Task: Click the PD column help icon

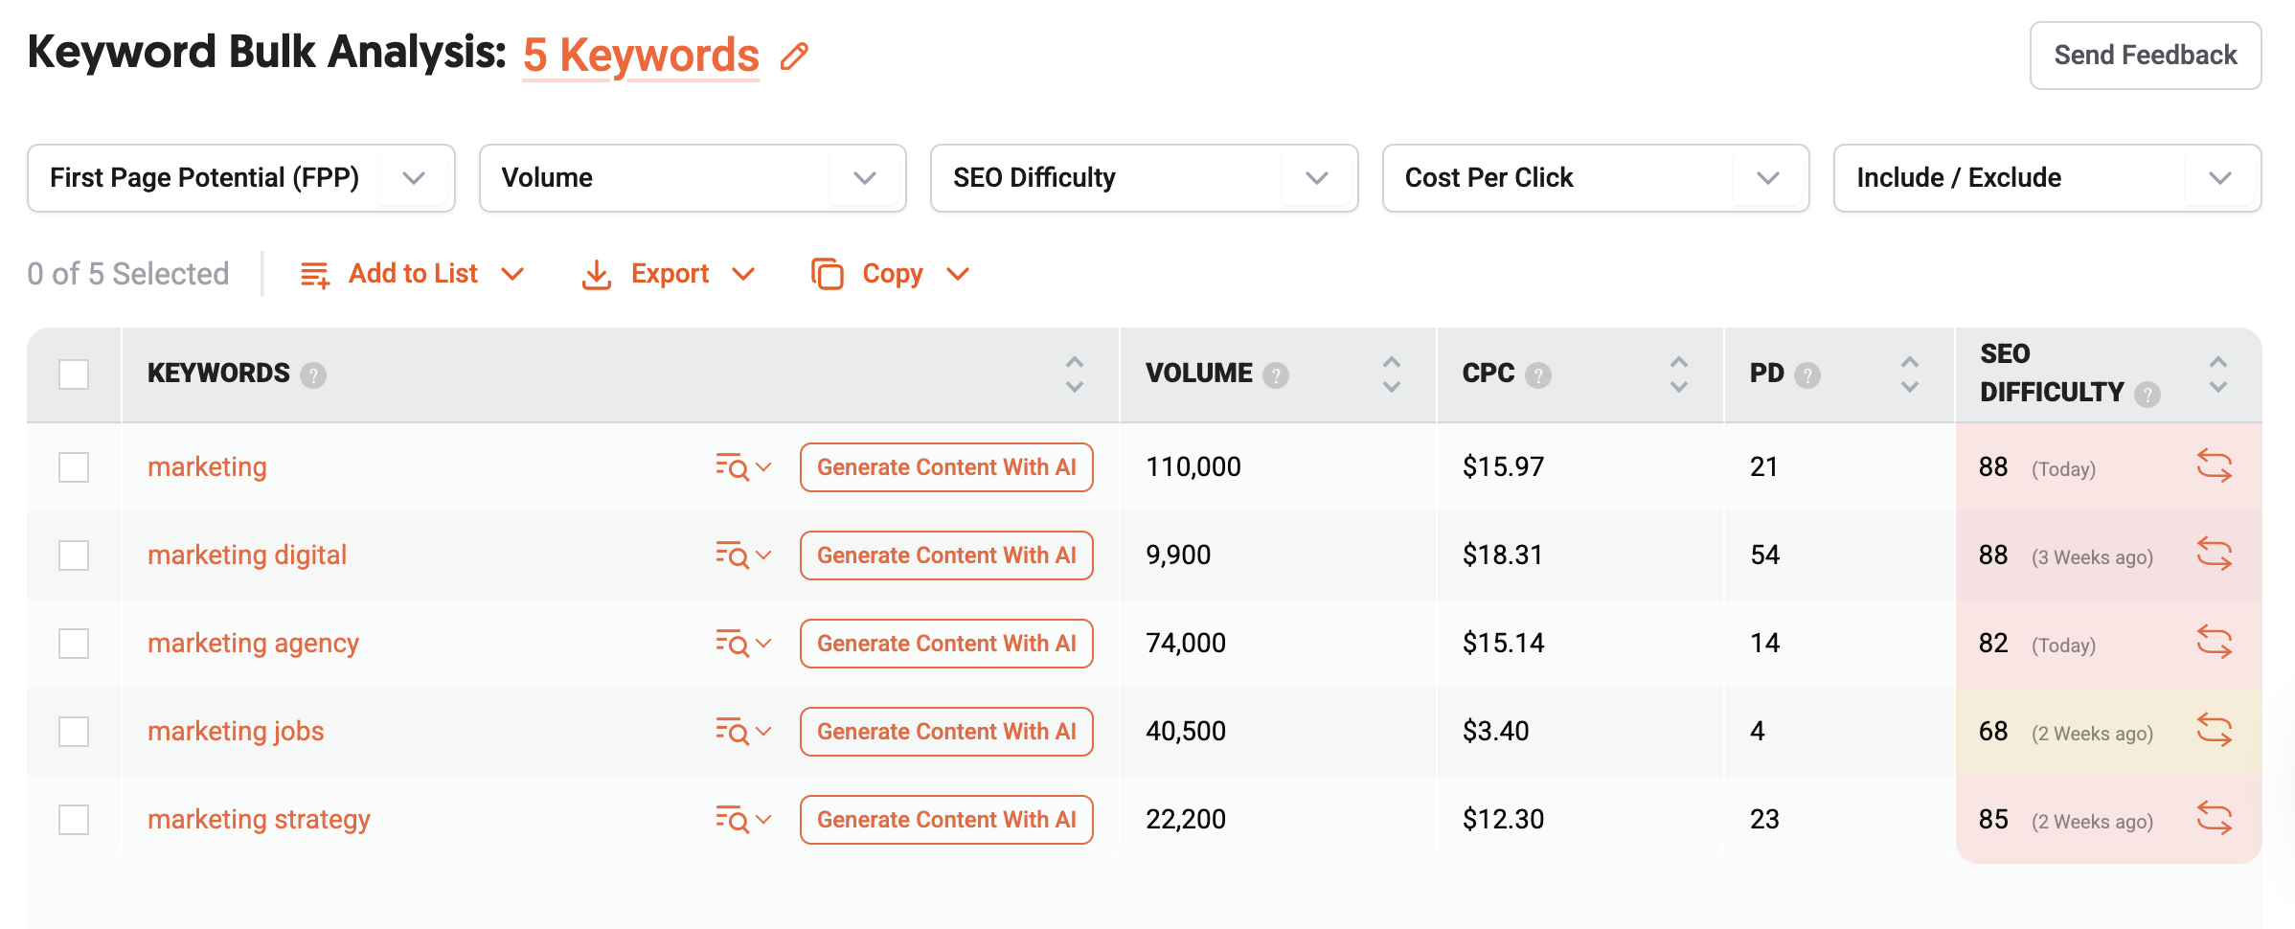Action: (x=1807, y=375)
